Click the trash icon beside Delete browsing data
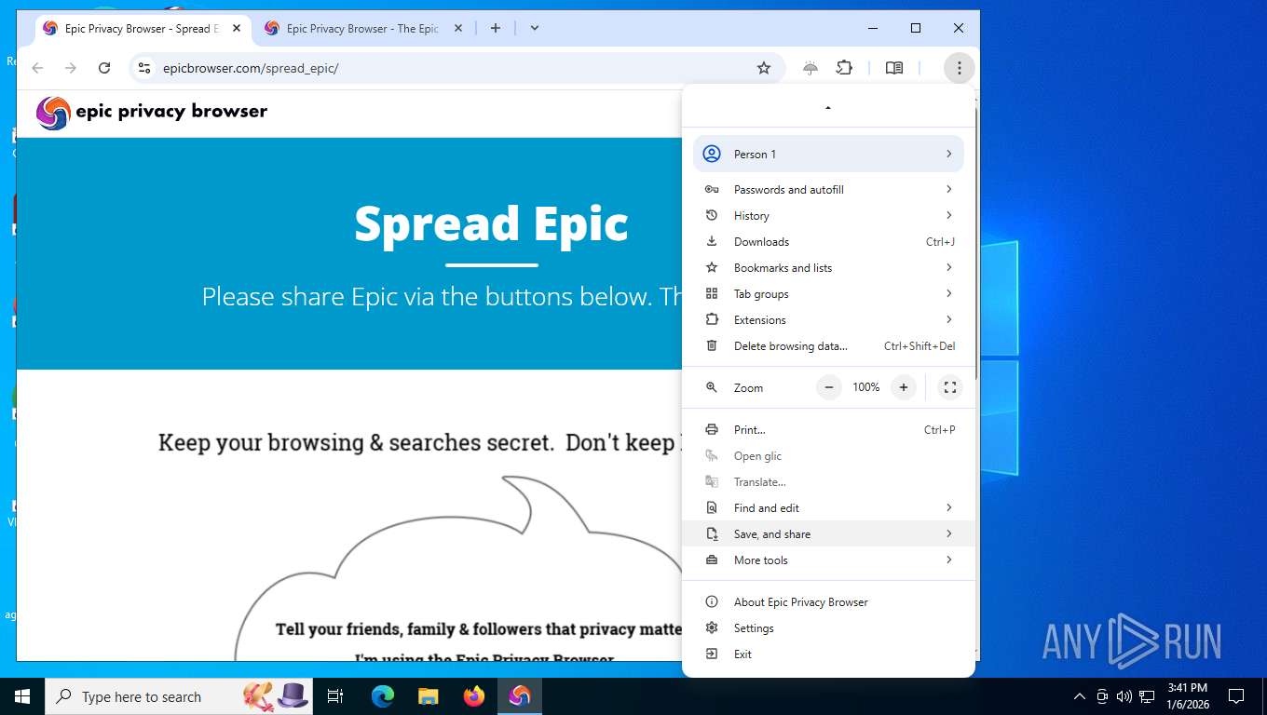Image resolution: width=1267 pixels, height=715 pixels. pos(712,345)
